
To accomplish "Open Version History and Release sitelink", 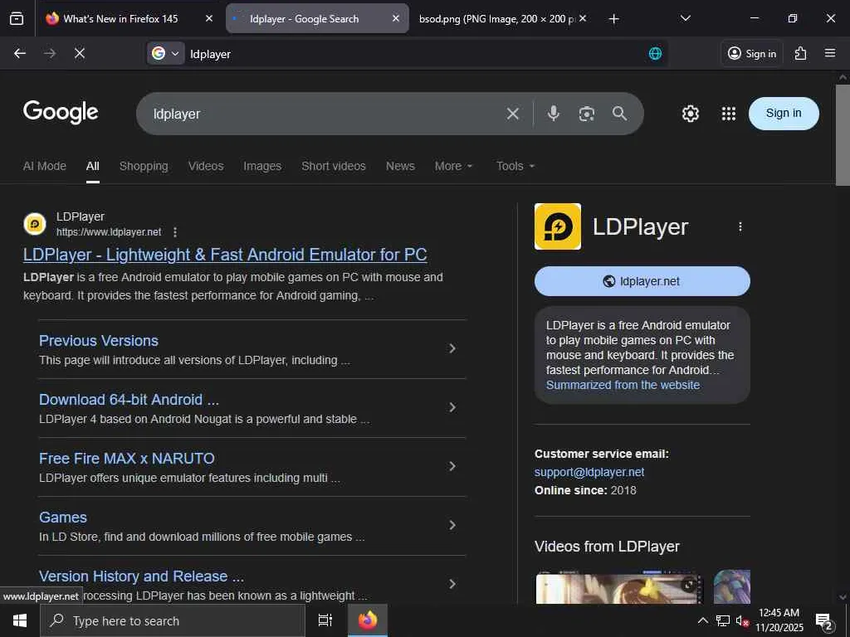I will click(x=141, y=576).
